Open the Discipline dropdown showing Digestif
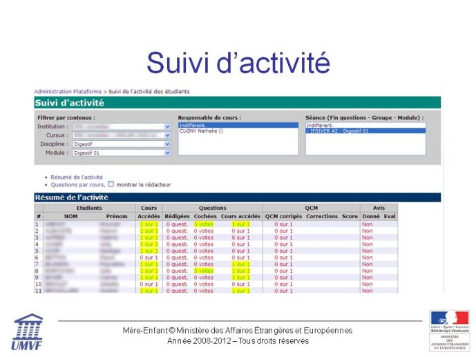 [122, 144]
